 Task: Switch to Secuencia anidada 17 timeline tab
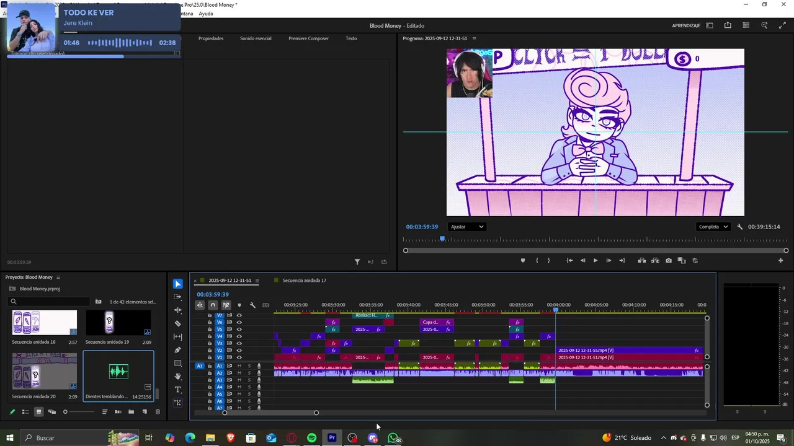tap(304, 281)
